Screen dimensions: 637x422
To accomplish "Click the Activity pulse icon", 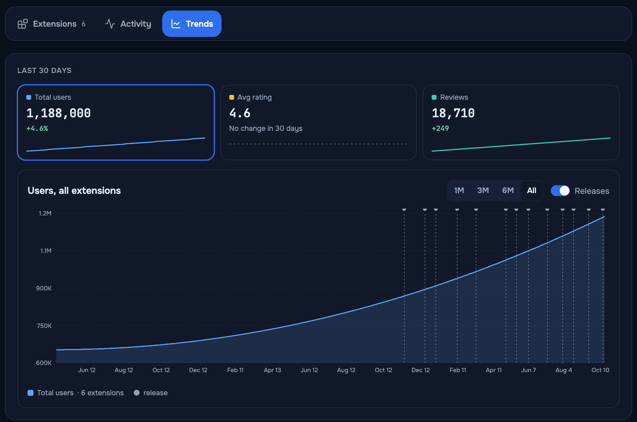I will pos(110,24).
